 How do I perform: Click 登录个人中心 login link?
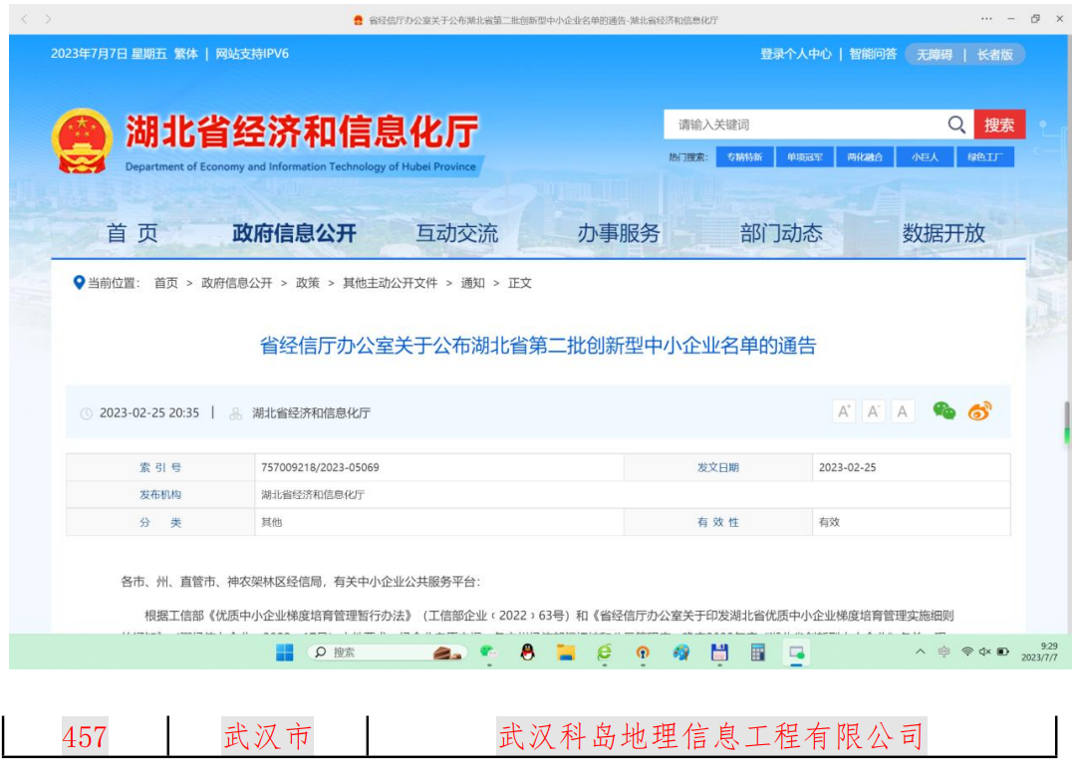[795, 54]
